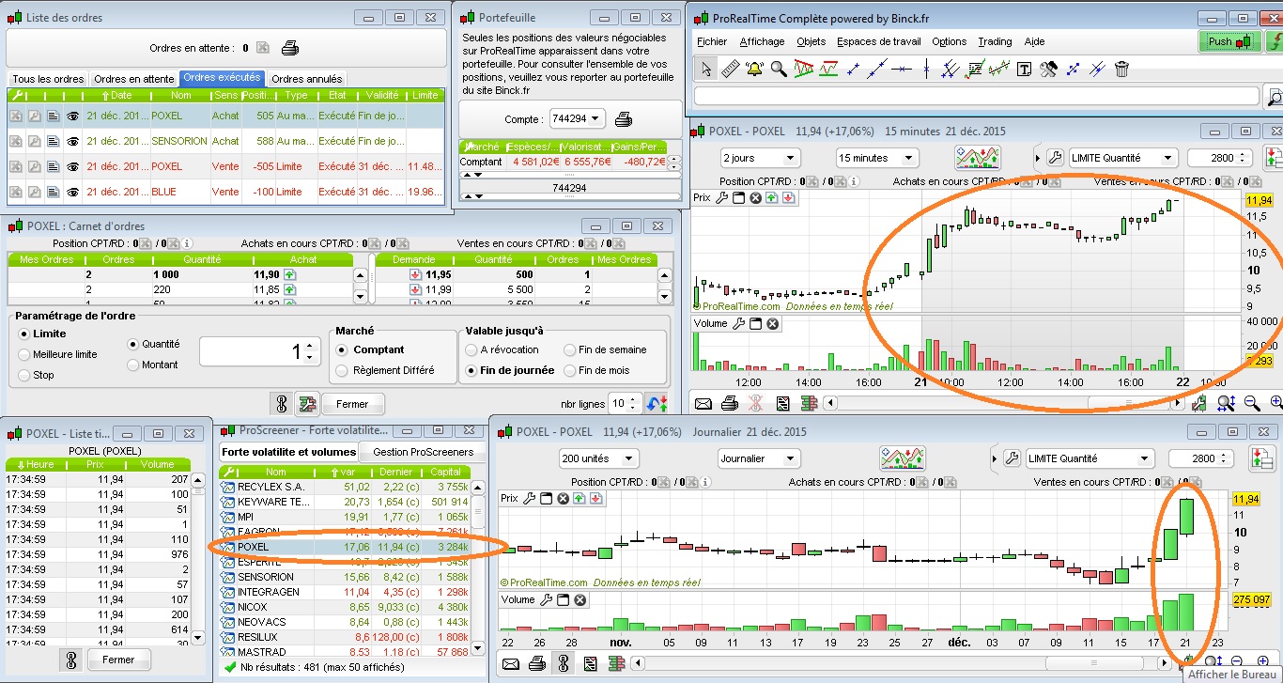The width and height of the screenshot is (1283, 683).
Task: Click the green Push button
Action: click(1229, 41)
